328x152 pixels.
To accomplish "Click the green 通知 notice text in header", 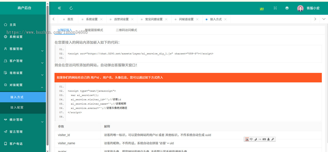I will (x=262, y=9).
